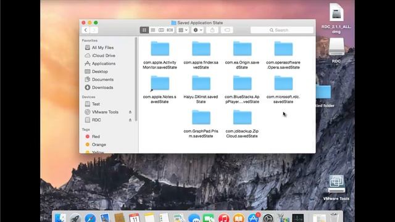Select com.BlueStacks.AppPlayer savedState folder

(x=242, y=90)
